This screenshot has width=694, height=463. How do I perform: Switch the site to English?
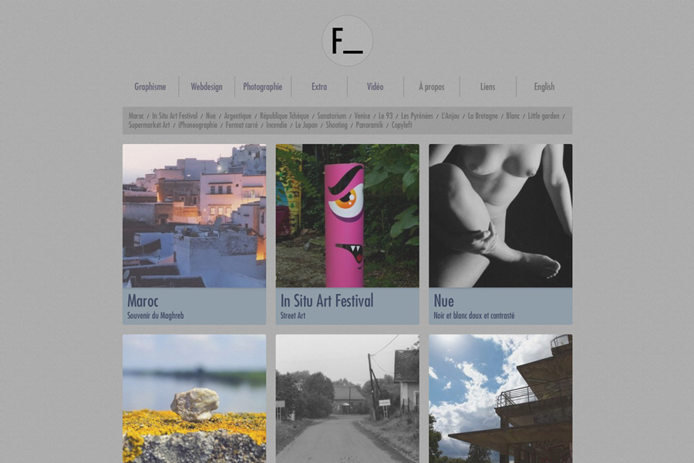[544, 87]
